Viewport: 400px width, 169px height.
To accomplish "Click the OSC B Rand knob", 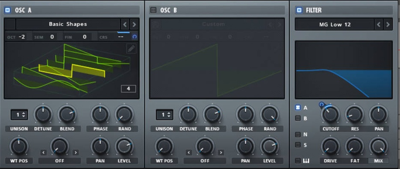I will click(x=270, y=114).
